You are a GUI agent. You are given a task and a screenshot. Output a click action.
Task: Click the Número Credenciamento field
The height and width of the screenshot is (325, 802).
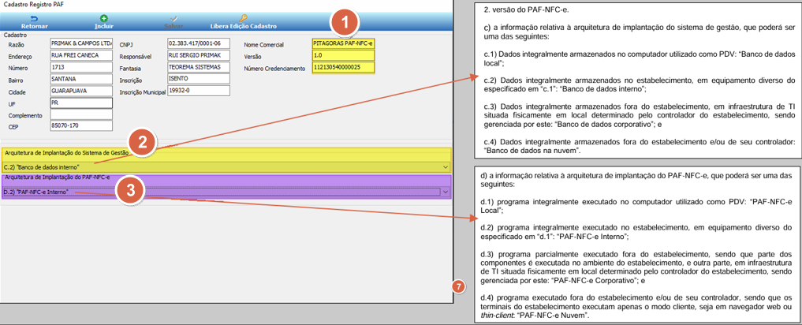pos(343,68)
